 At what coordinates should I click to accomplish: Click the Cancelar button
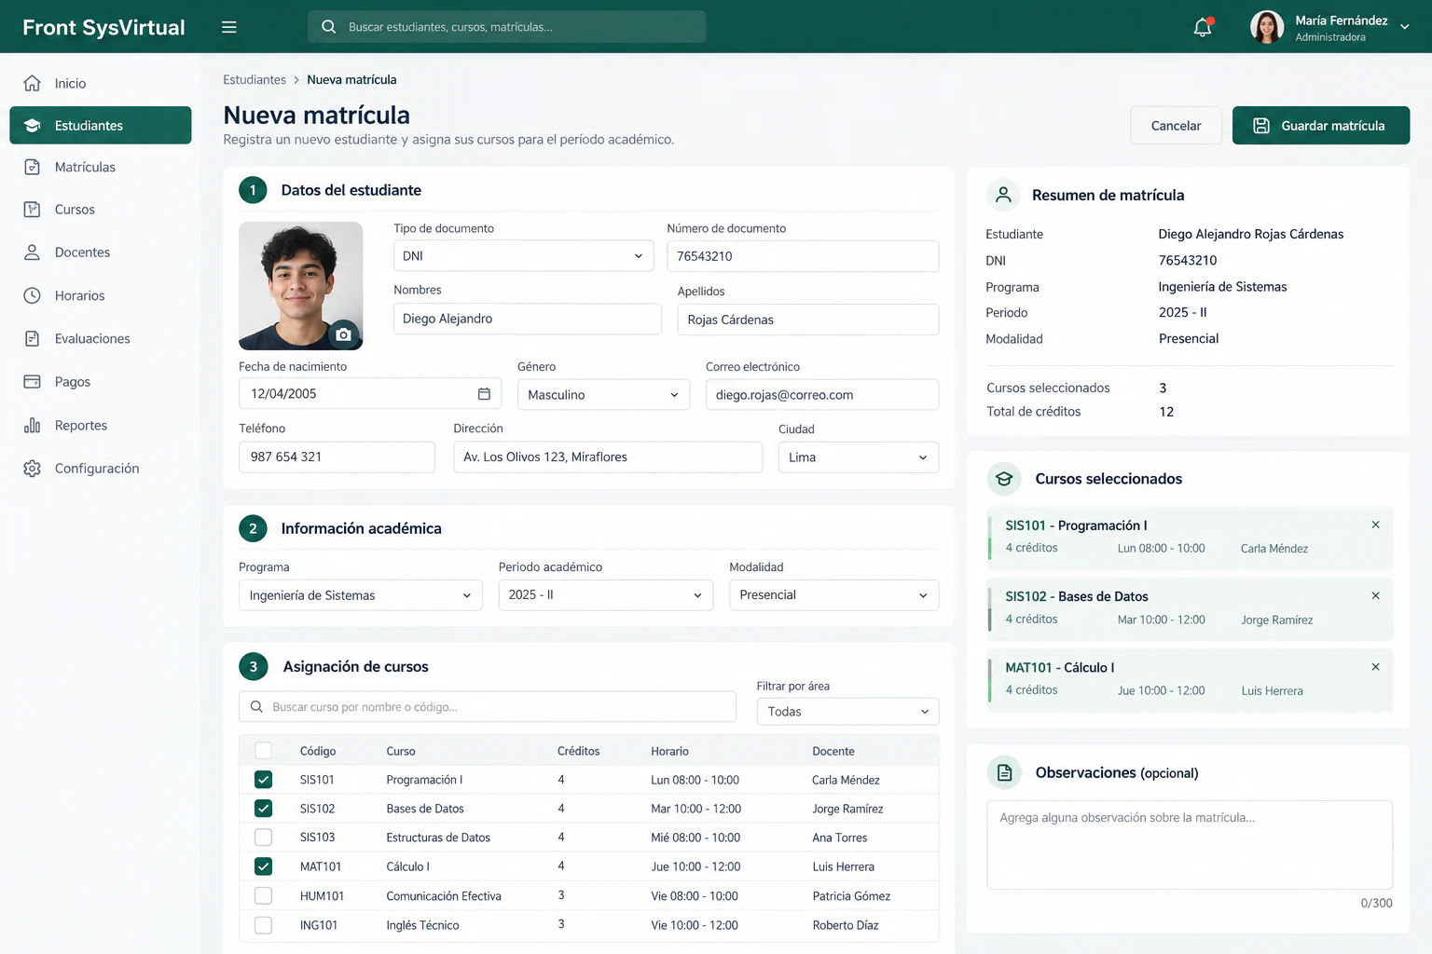coord(1176,126)
